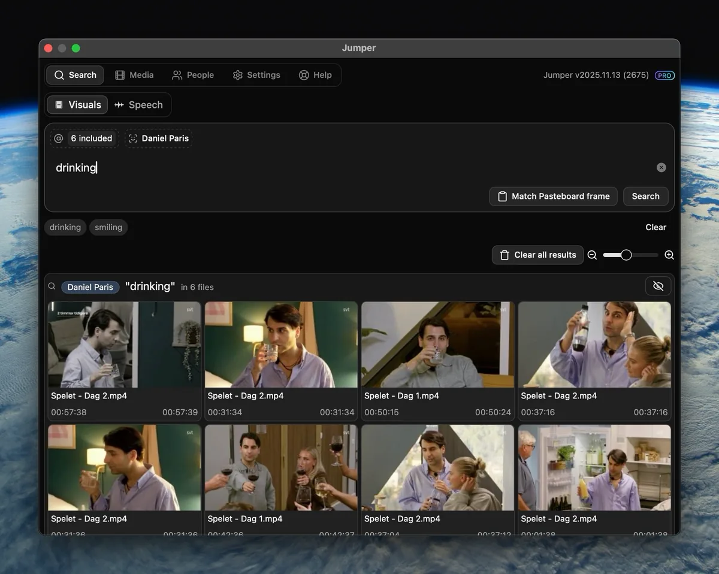Select the Visuals search mode
Viewport: 719px width, 574px height.
tap(77, 105)
